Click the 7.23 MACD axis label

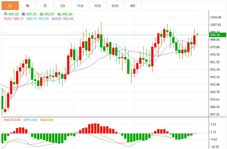point(213,124)
